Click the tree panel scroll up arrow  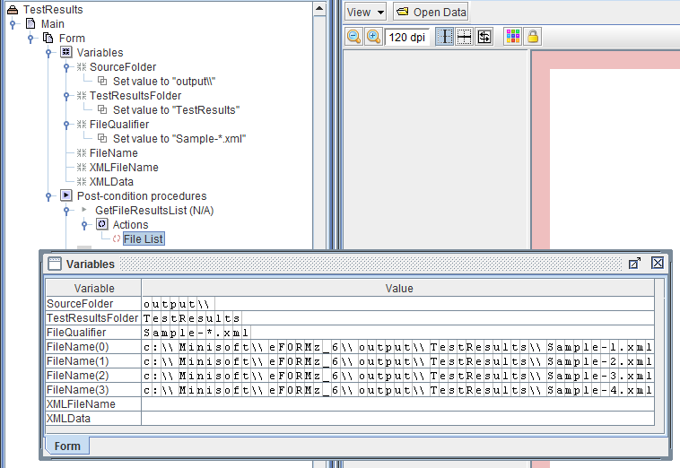pyautogui.click(x=319, y=9)
